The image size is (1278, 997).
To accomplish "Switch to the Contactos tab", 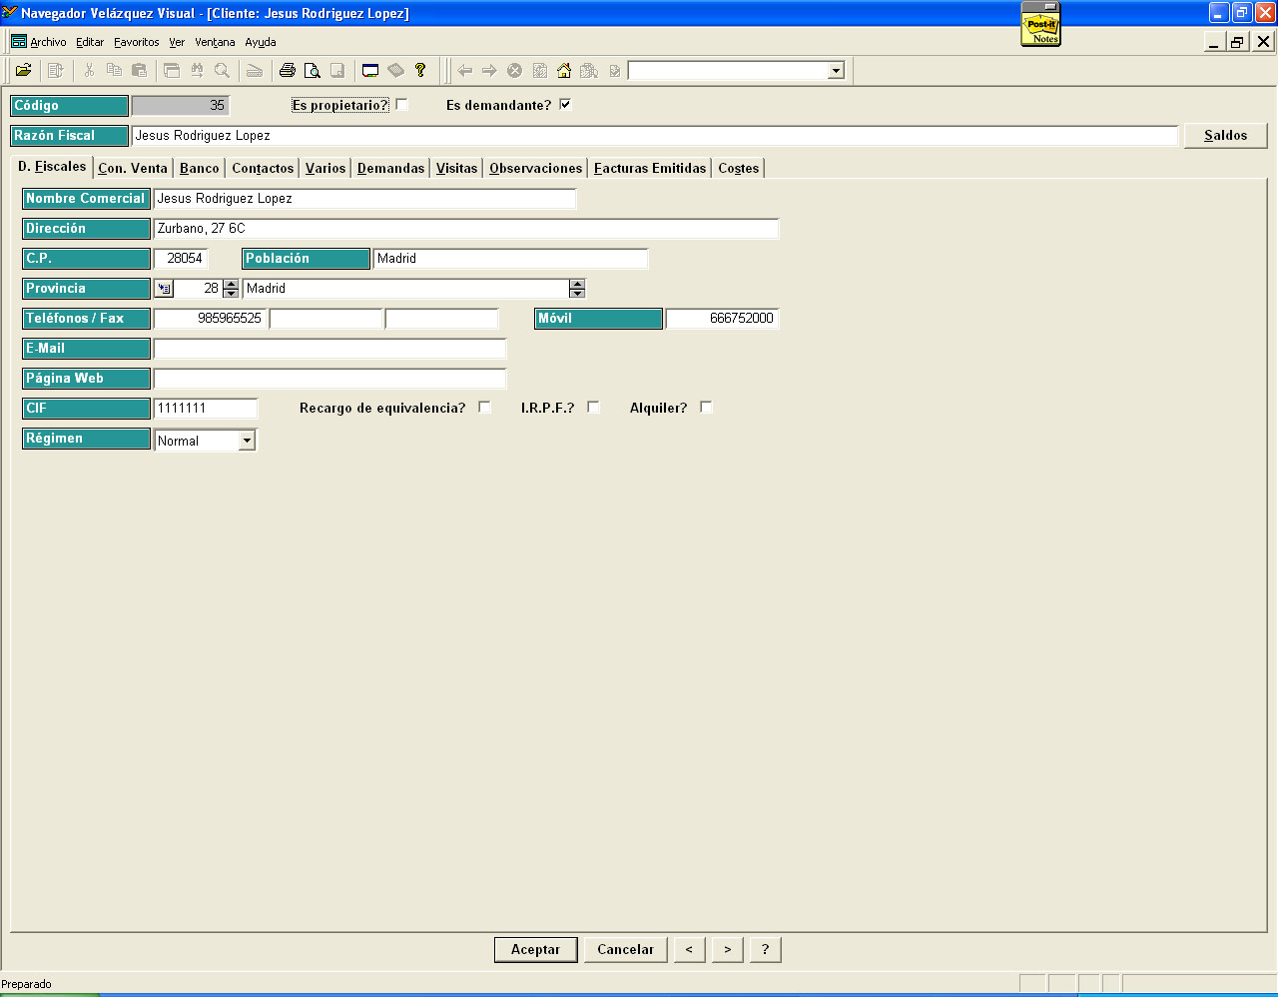I will click(x=263, y=168).
